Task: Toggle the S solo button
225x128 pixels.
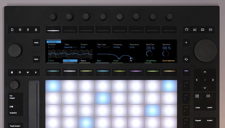Action: 36,72
